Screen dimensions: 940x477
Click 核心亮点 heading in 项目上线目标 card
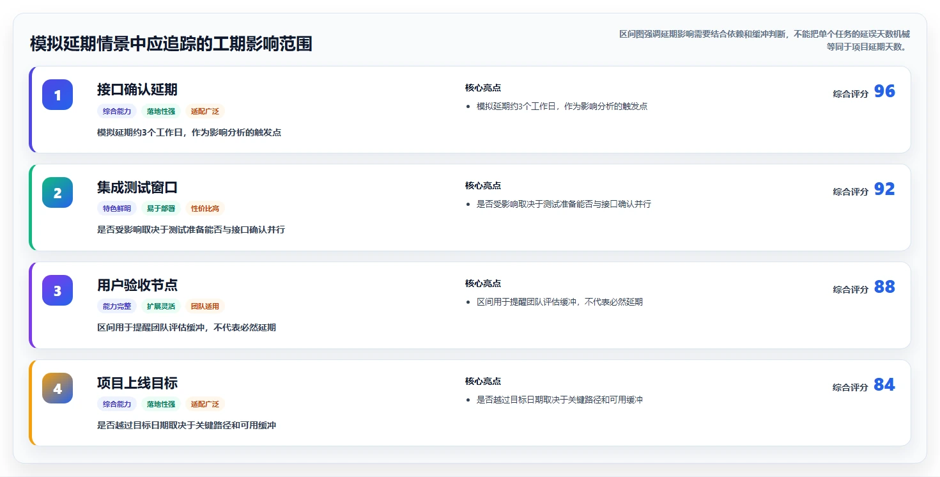483,382
